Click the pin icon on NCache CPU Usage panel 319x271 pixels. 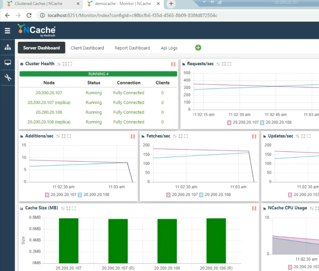312,208
